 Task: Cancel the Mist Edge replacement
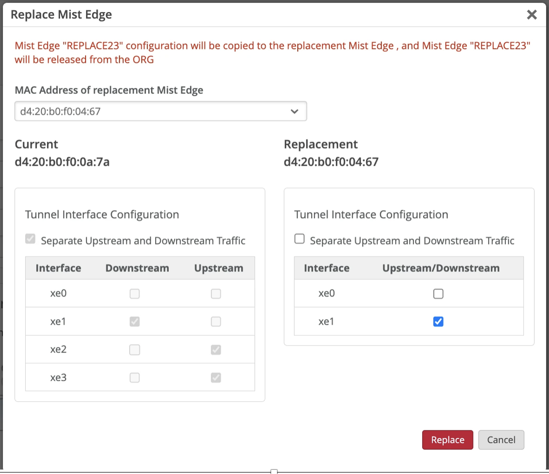coord(501,440)
